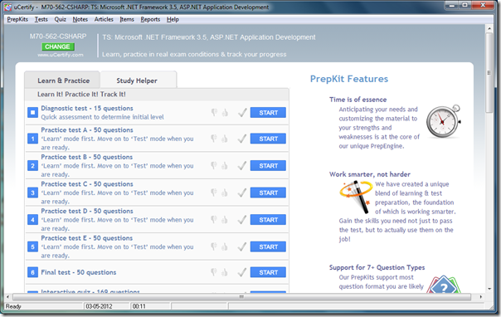Open the Quiz menu
This screenshot has height=317, width=501.
pyautogui.click(x=60, y=19)
